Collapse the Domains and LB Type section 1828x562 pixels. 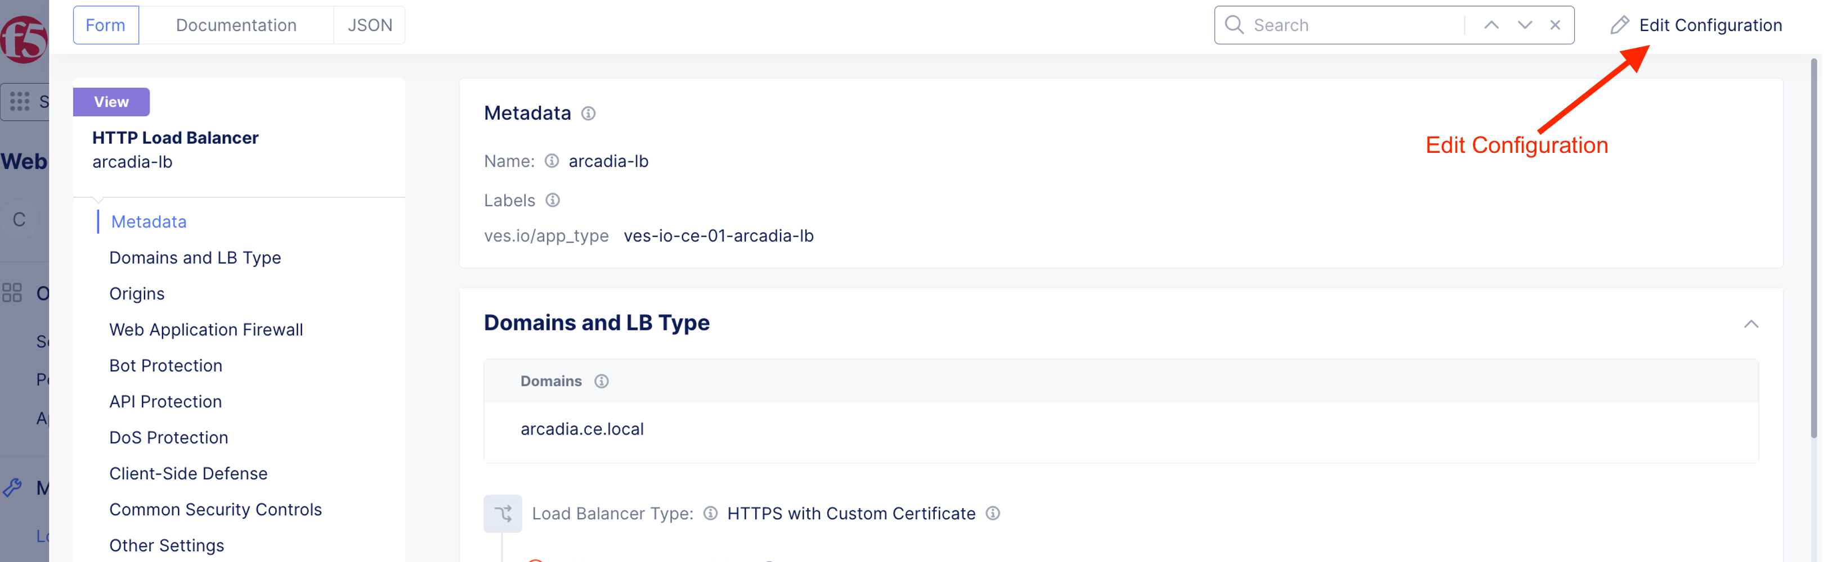(1751, 324)
